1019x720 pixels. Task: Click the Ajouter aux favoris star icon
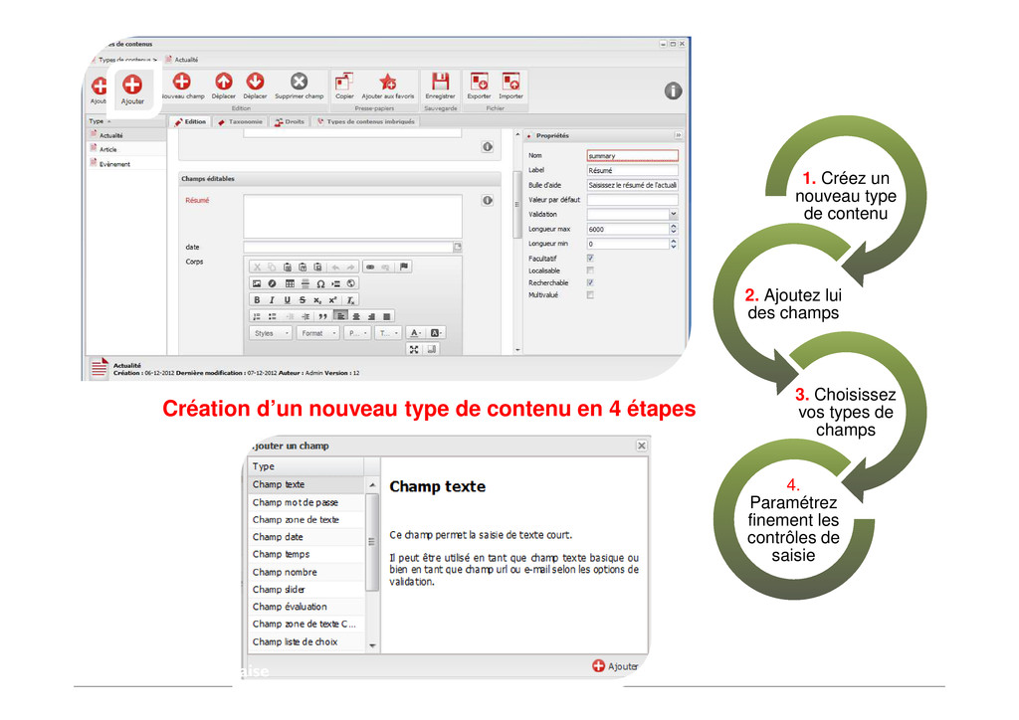388,82
